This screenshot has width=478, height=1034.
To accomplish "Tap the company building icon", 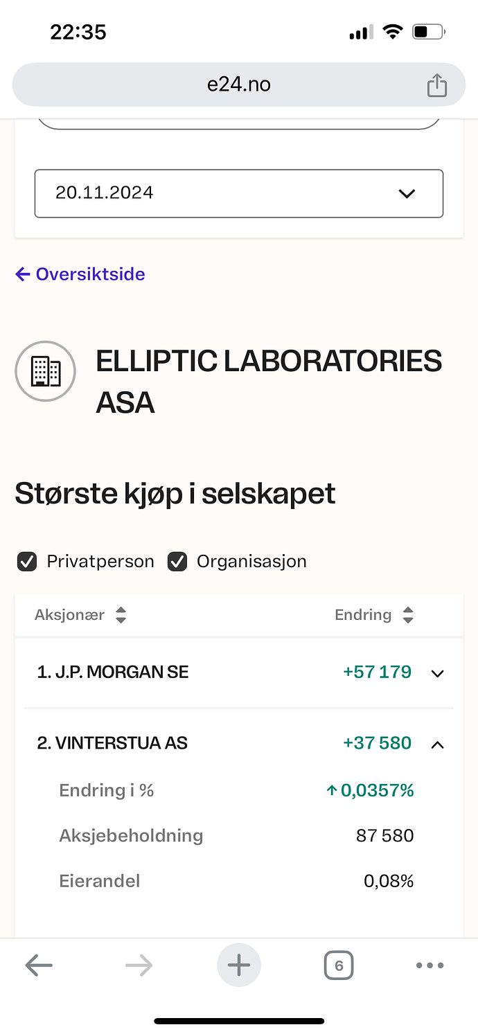I will coord(46,372).
